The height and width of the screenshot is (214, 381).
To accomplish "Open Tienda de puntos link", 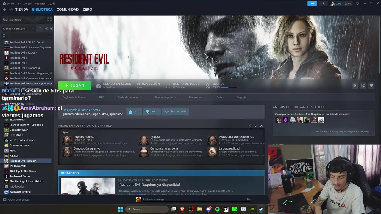I will pyautogui.click(x=165, y=97).
